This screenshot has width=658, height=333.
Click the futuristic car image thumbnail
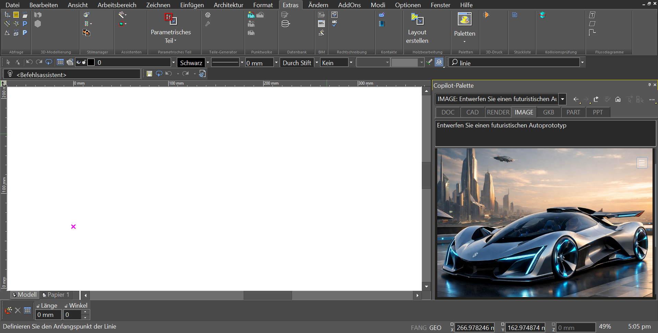click(x=545, y=223)
